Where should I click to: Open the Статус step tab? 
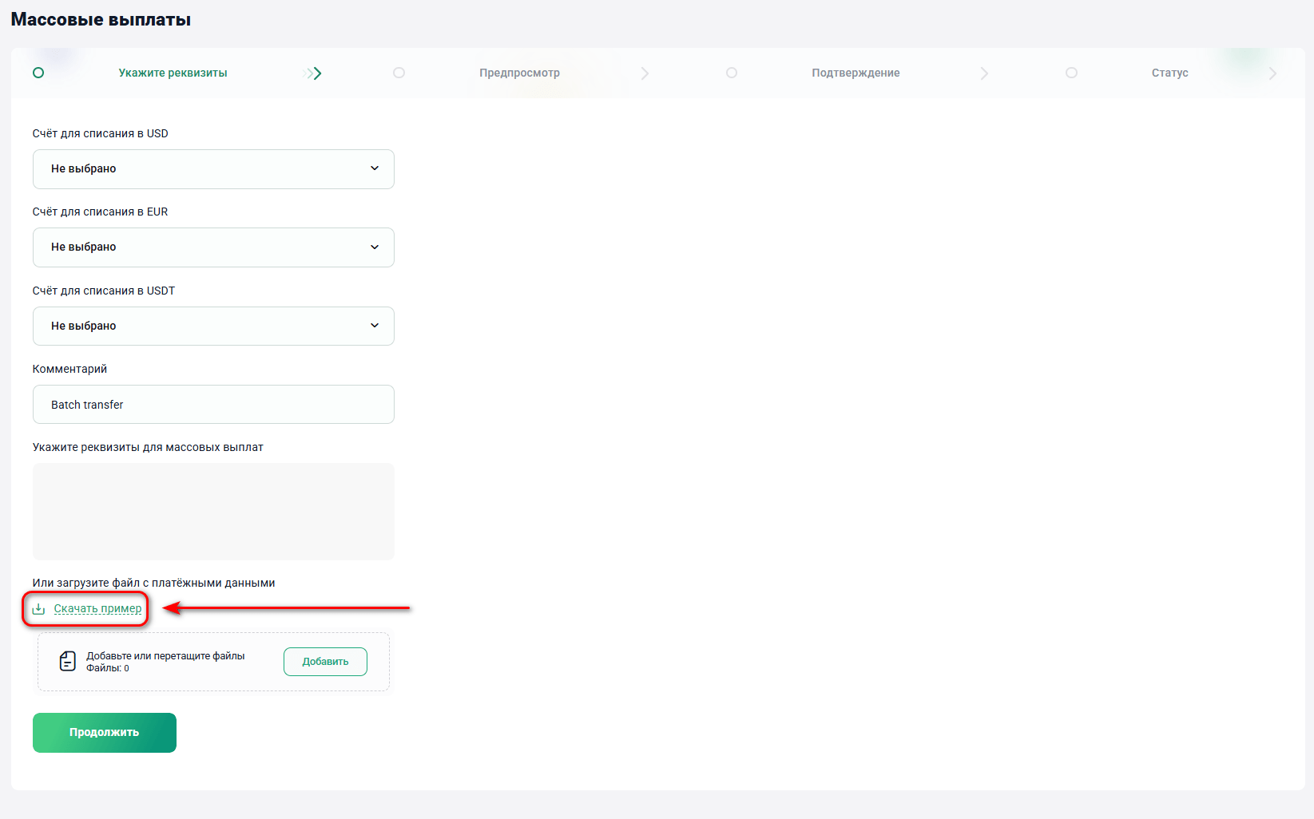point(1169,73)
